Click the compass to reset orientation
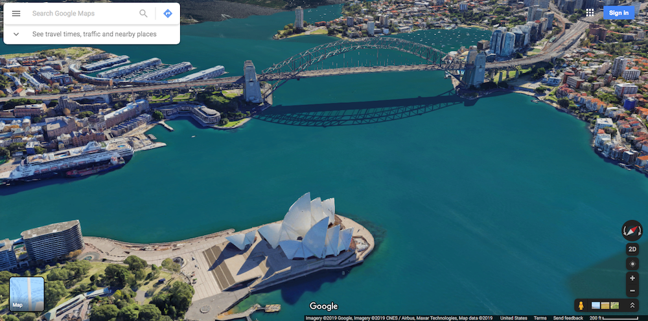 click(632, 230)
